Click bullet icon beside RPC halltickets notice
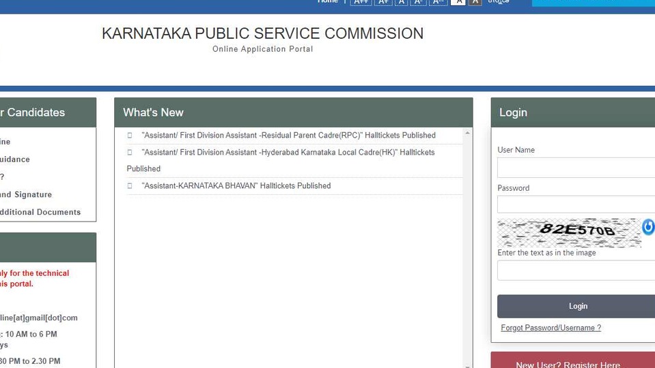The width and height of the screenshot is (655, 368). [x=130, y=136]
